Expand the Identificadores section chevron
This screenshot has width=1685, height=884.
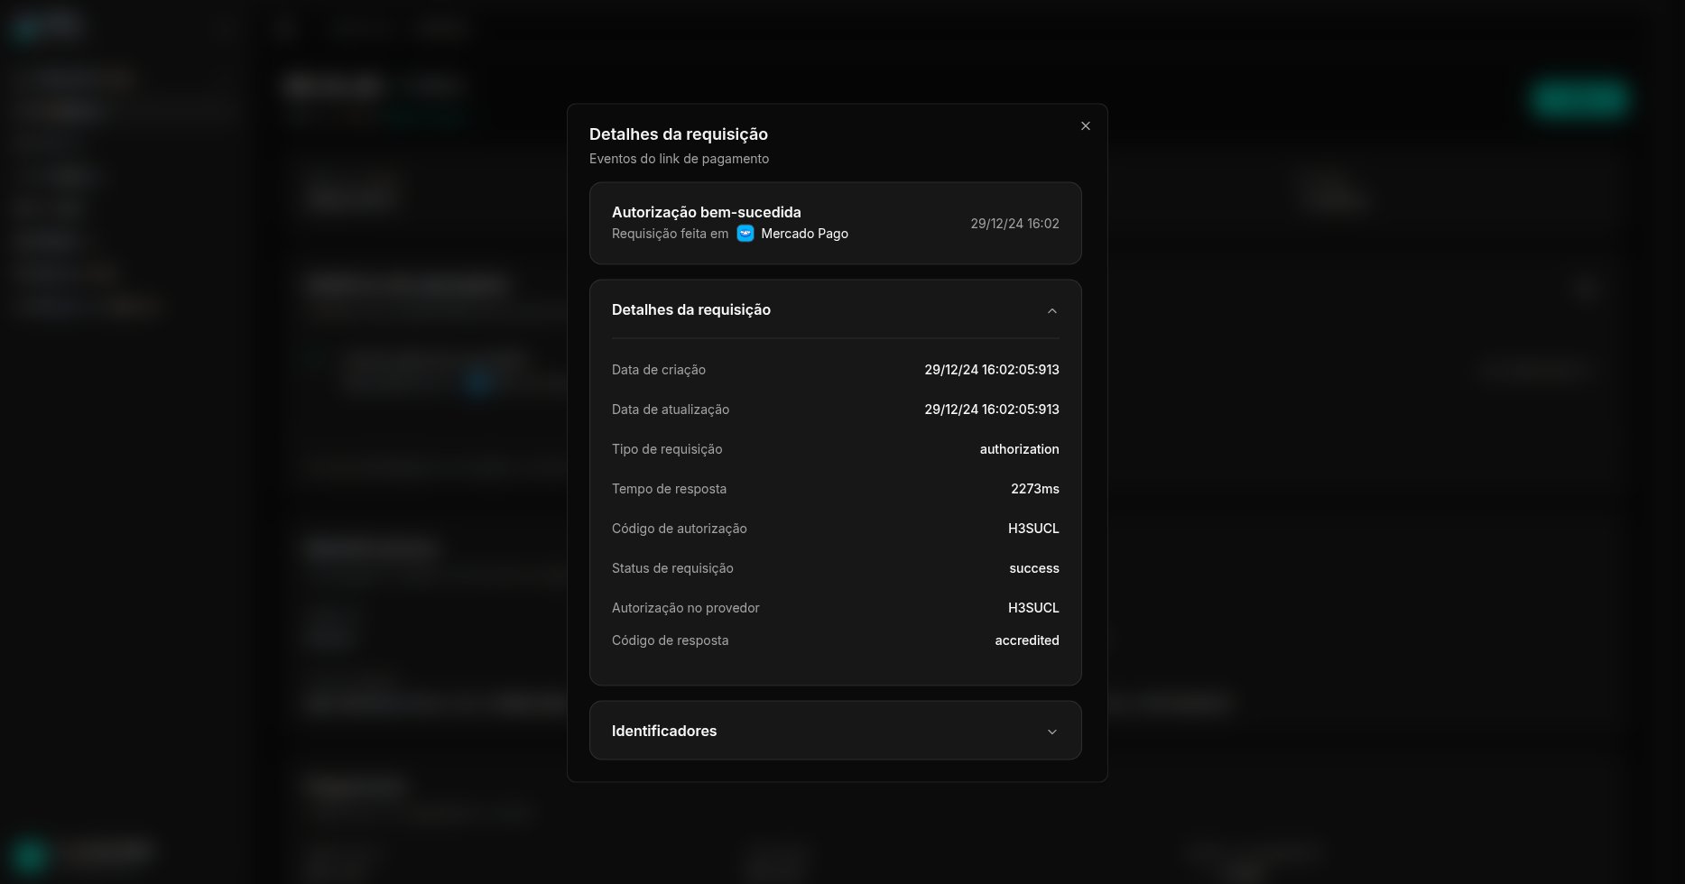click(x=1051, y=732)
